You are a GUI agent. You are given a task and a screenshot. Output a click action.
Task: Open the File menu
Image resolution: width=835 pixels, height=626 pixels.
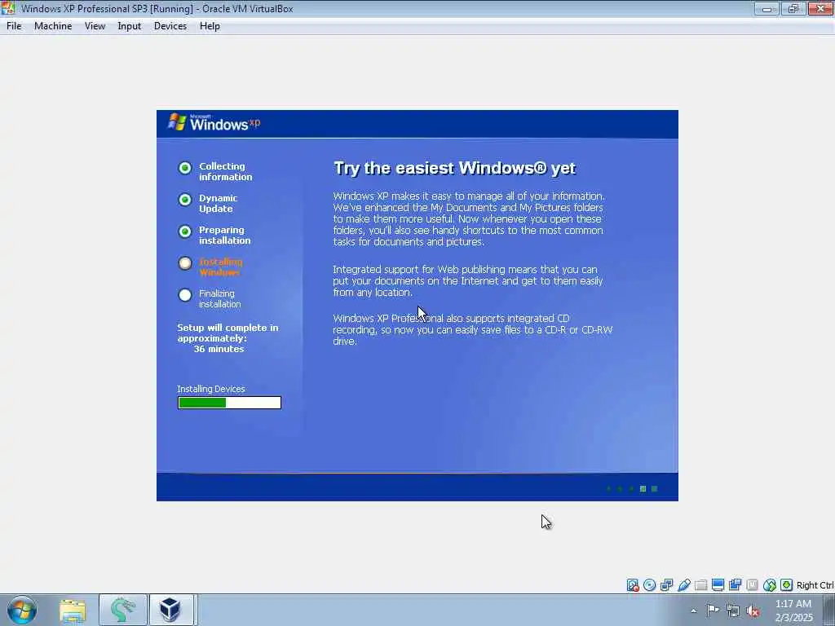pos(14,26)
